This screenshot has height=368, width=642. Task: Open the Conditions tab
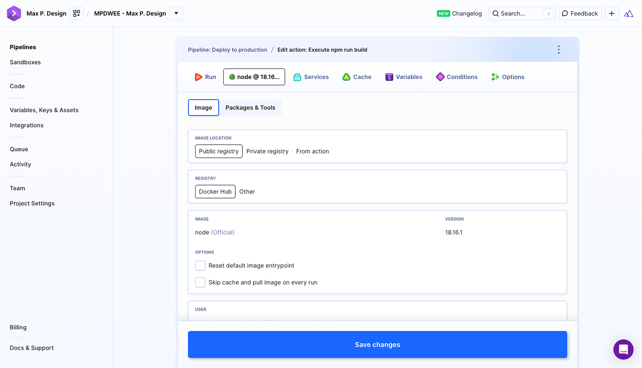(x=457, y=77)
